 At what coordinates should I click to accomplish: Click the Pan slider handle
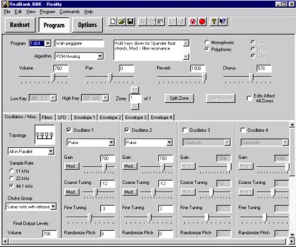110,77
